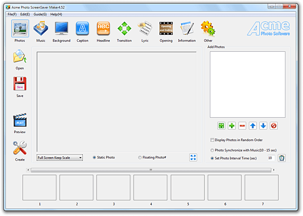Open the Guide(G) menu
The width and height of the screenshot is (303, 216).
(x=40, y=14)
